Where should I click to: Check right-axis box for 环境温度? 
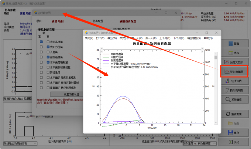[x=48, y=72]
